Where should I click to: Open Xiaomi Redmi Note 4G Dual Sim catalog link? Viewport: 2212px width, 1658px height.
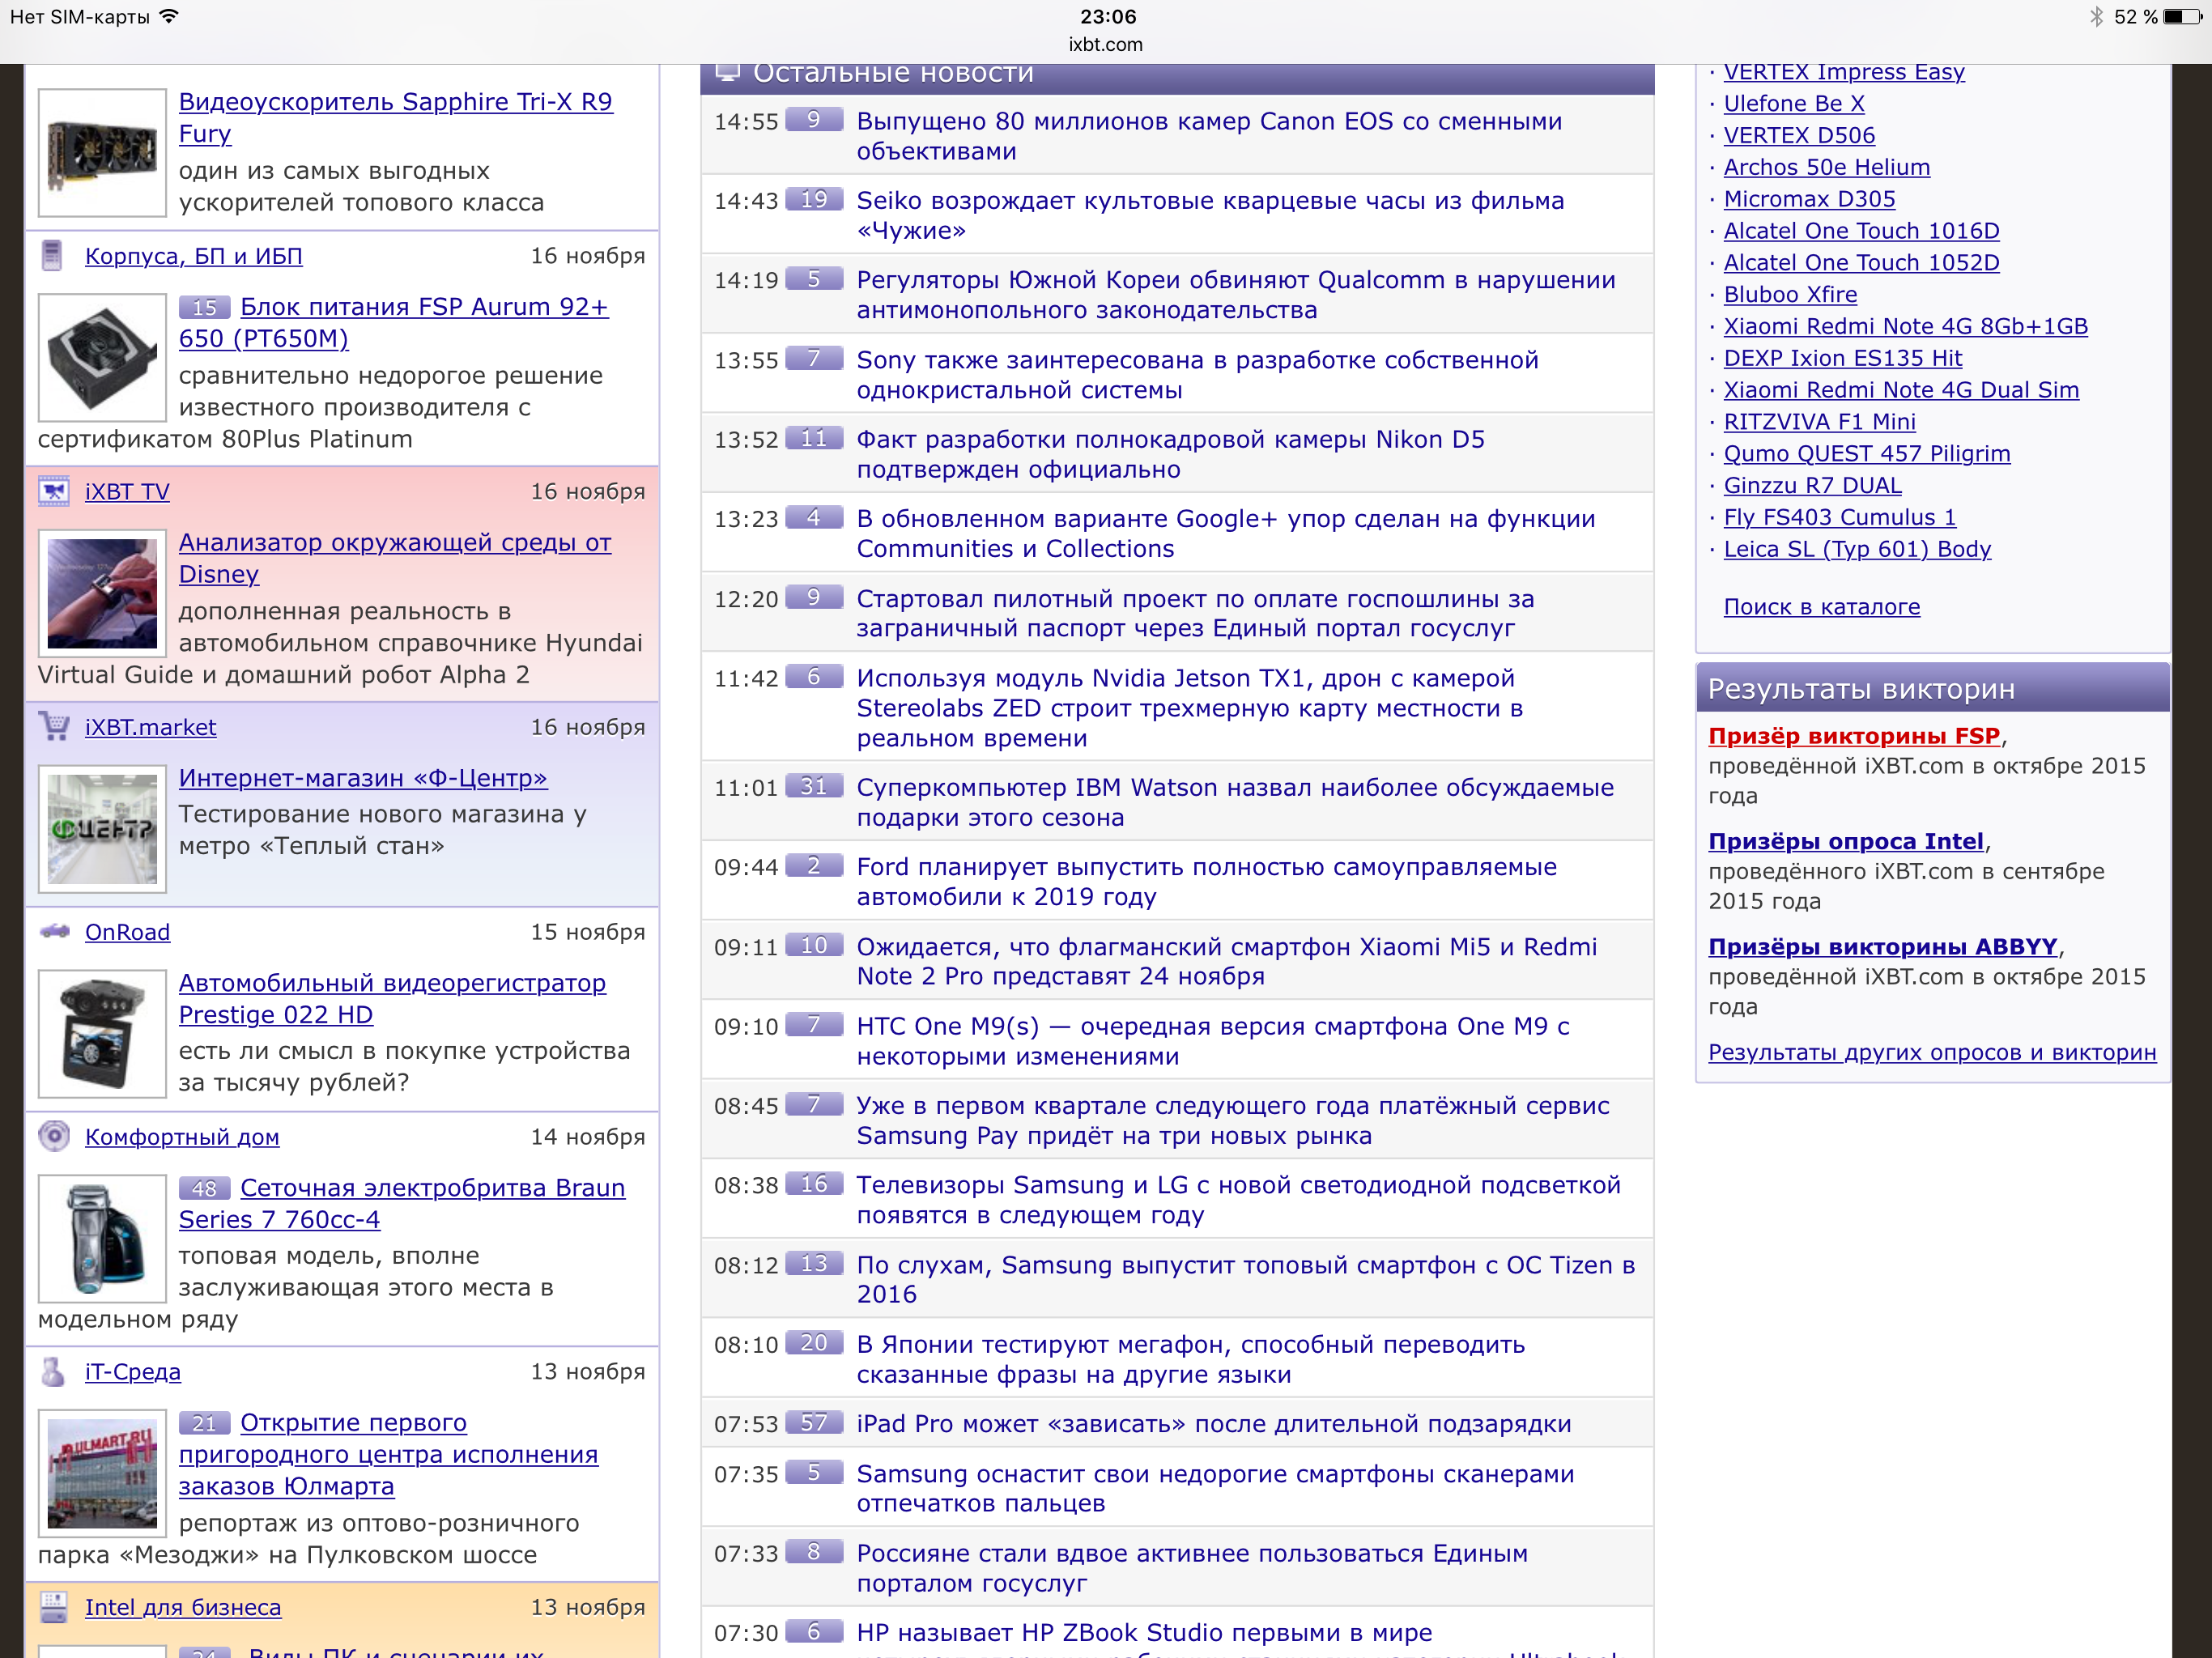1900,390
